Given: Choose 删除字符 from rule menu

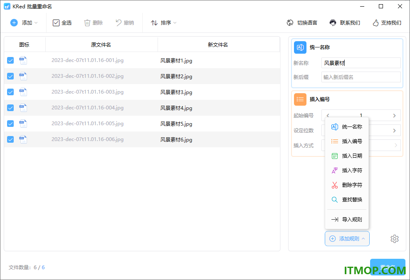Looking at the screenshot, I should click(x=347, y=185).
